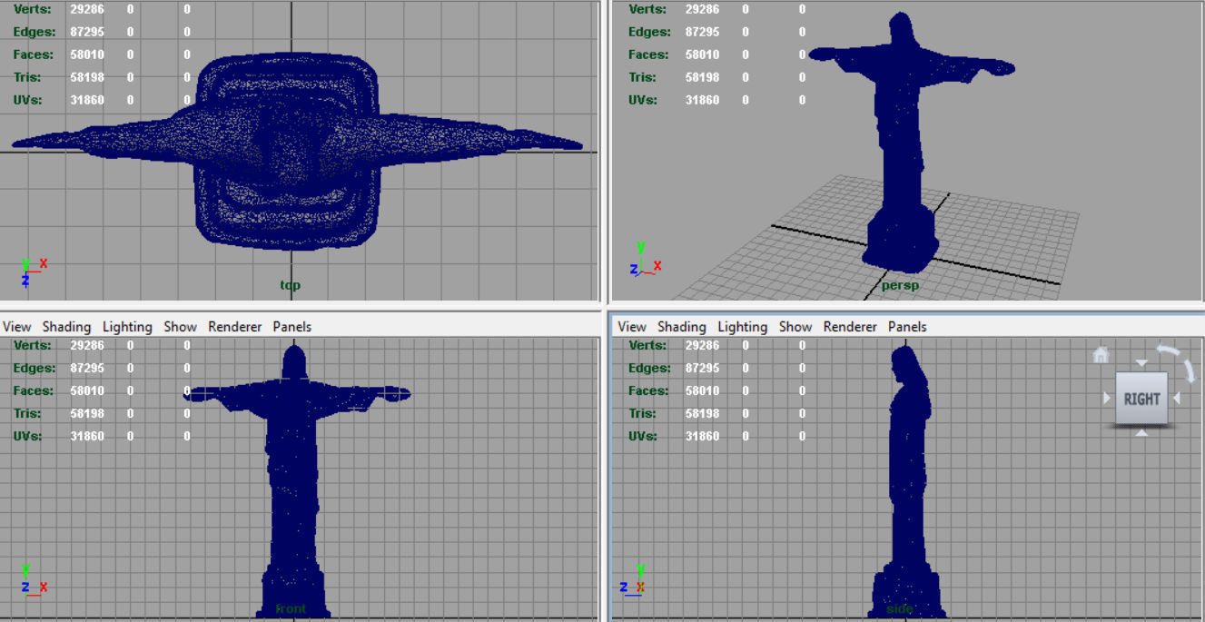The width and height of the screenshot is (1205, 622).
Task: Click the "Verts:" label in the top view
Action: click(x=33, y=9)
